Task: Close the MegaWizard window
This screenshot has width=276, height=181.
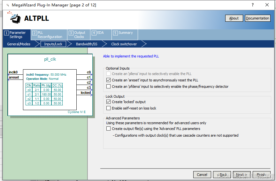Action: 267,5
